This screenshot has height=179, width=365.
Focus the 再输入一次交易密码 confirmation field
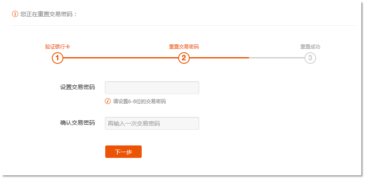[152, 123]
